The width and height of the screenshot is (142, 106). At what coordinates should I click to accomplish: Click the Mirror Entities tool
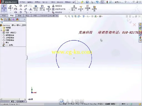click(57, 6)
